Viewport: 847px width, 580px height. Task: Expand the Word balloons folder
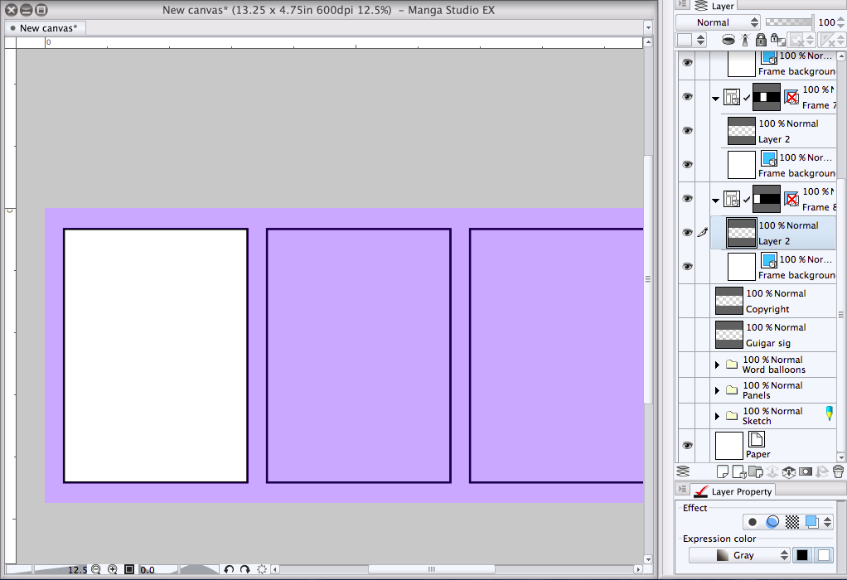click(x=717, y=365)
